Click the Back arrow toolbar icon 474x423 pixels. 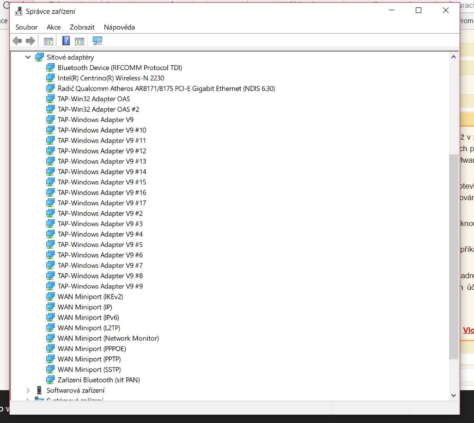(x=17, y=41)
